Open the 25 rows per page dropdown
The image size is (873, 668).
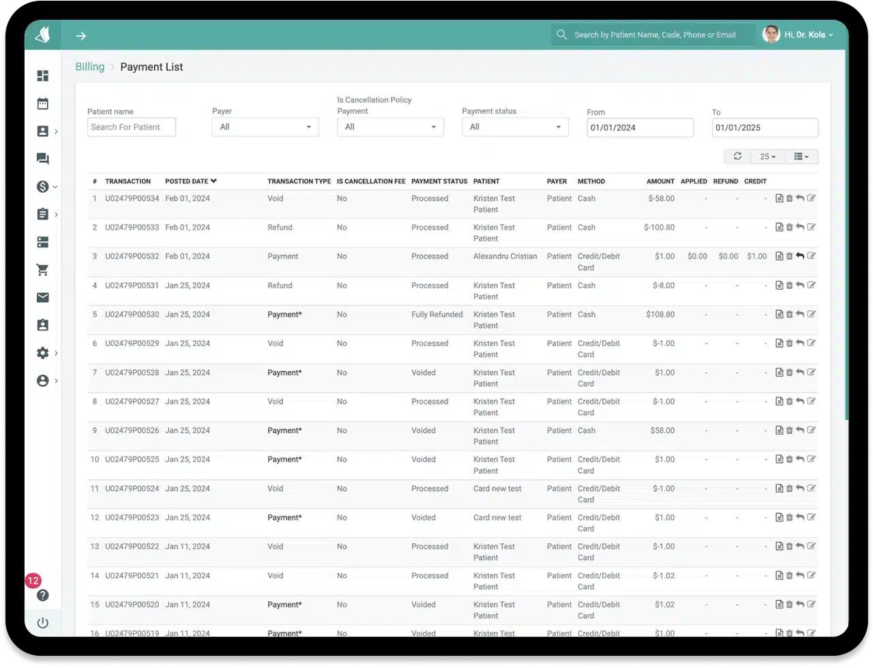click(767, 157)
